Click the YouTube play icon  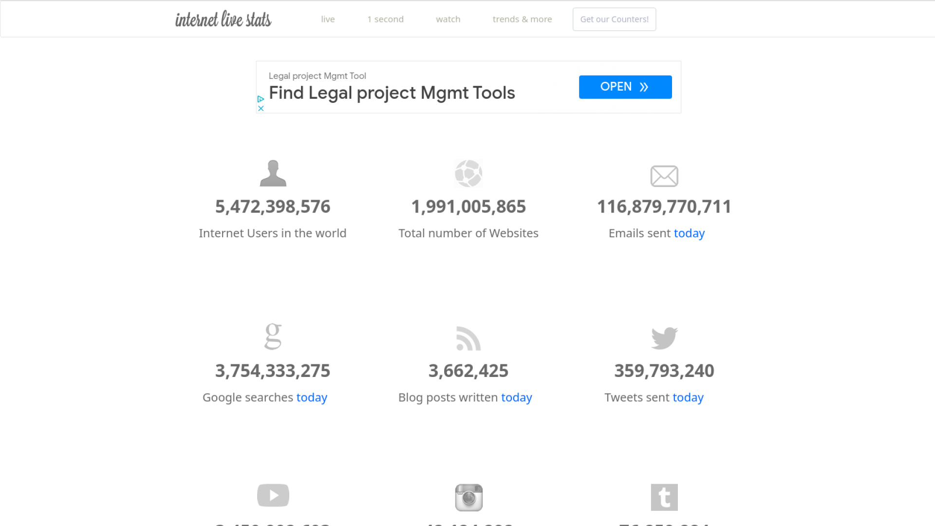coord(273,495)
